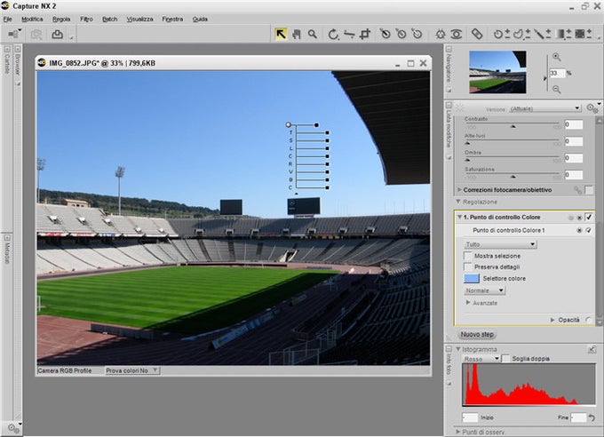604x437 pixels.
Task: Open the Finestra menu
Action: tap(172, 19)
